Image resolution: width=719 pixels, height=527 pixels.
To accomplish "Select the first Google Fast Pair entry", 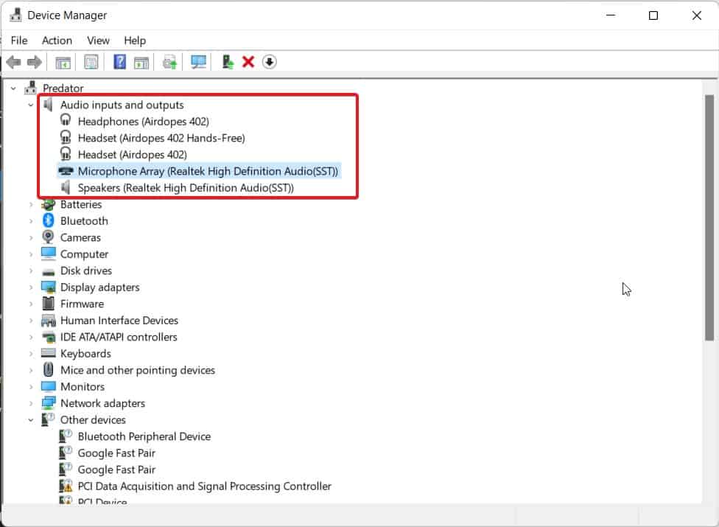I will (116, 453).
